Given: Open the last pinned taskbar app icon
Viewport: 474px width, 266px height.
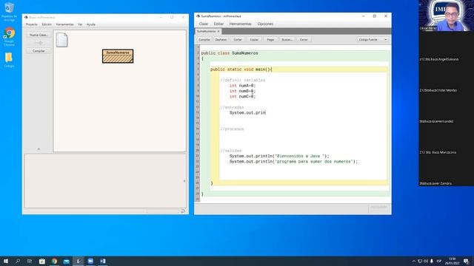Looking at the screenshot, I should (x=103, y=261).
